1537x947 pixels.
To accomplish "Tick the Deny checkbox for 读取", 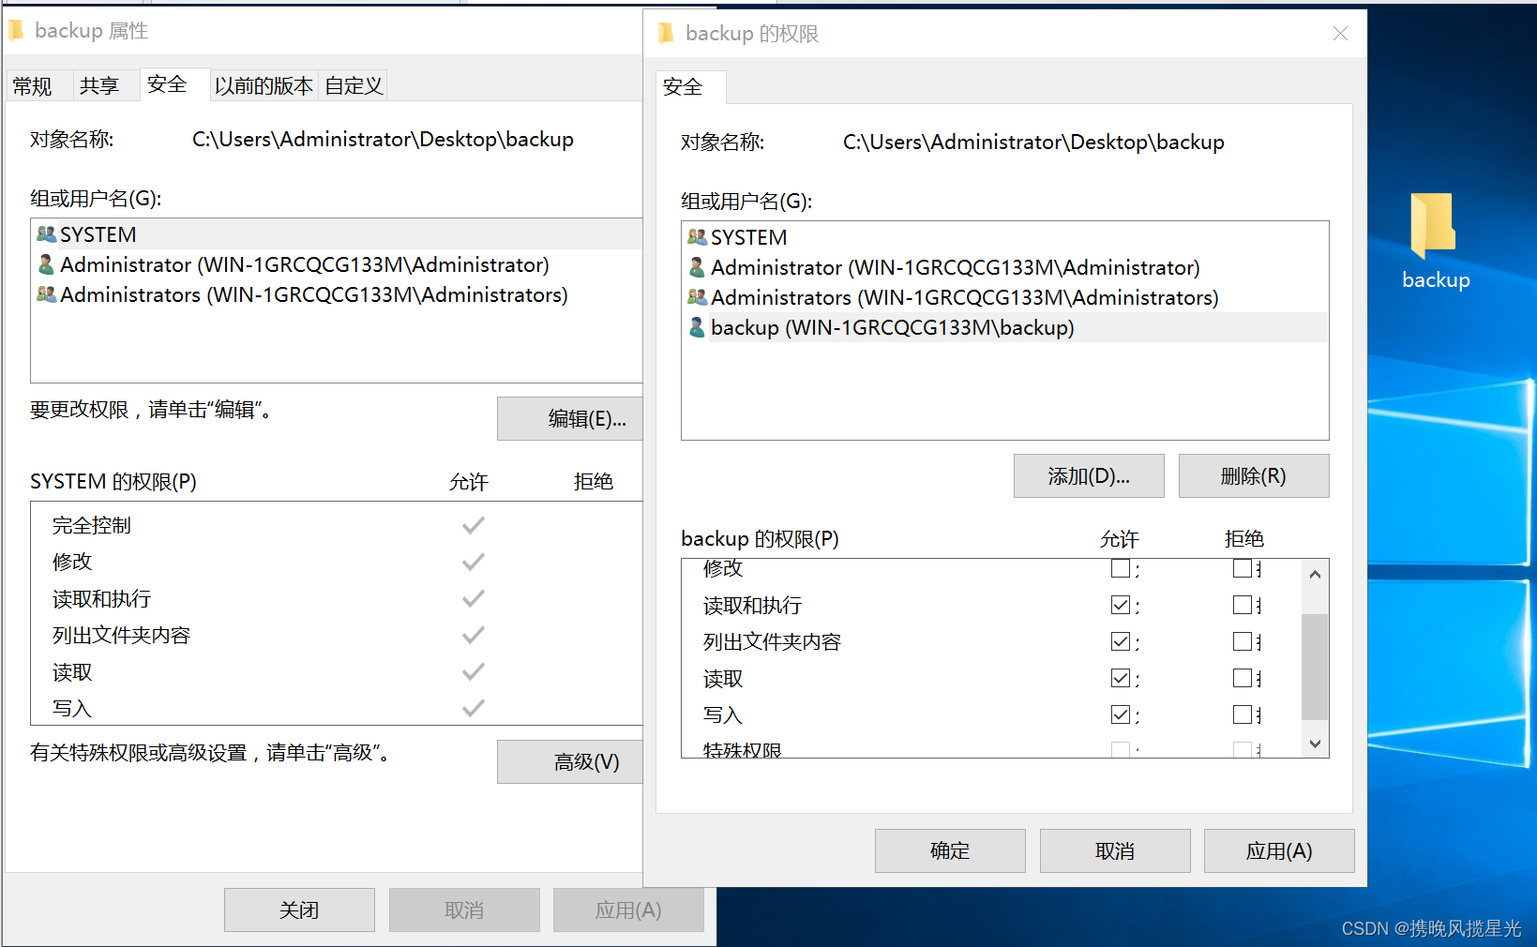I will tap(1243, 678).
